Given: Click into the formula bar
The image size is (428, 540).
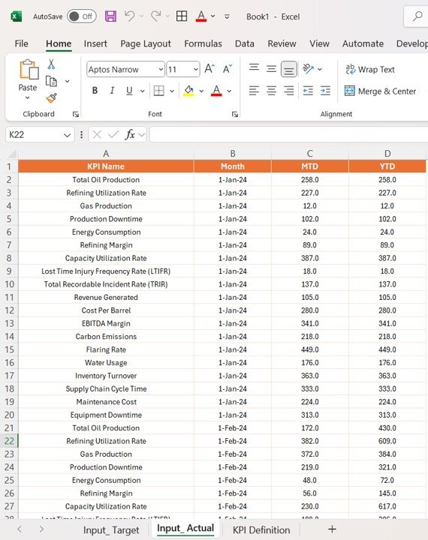Looking at the screenshot, I should [288, 135].
